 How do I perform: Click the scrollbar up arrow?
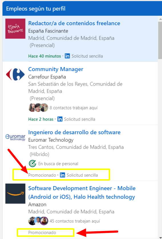click(160, 19)
